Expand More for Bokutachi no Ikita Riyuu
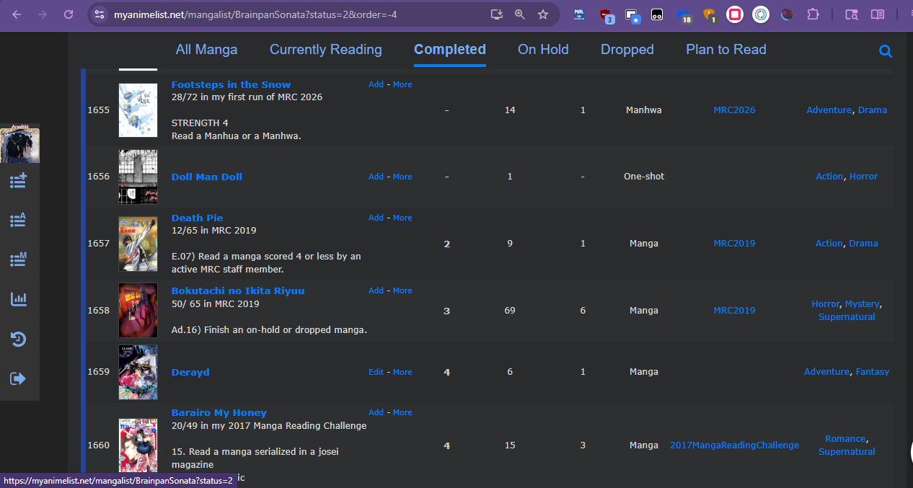 (402, 290)
